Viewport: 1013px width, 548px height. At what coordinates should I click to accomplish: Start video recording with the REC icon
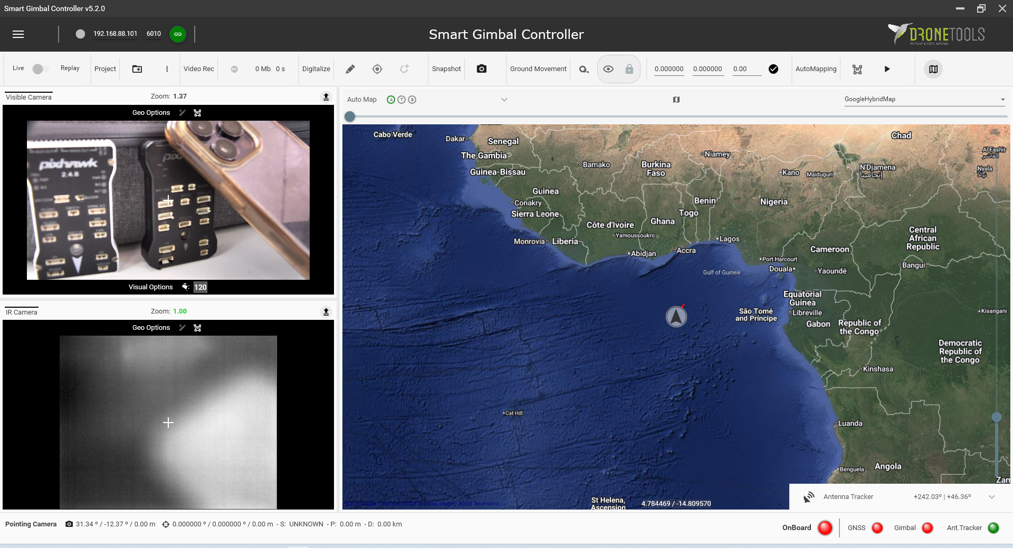pos(234,68)
